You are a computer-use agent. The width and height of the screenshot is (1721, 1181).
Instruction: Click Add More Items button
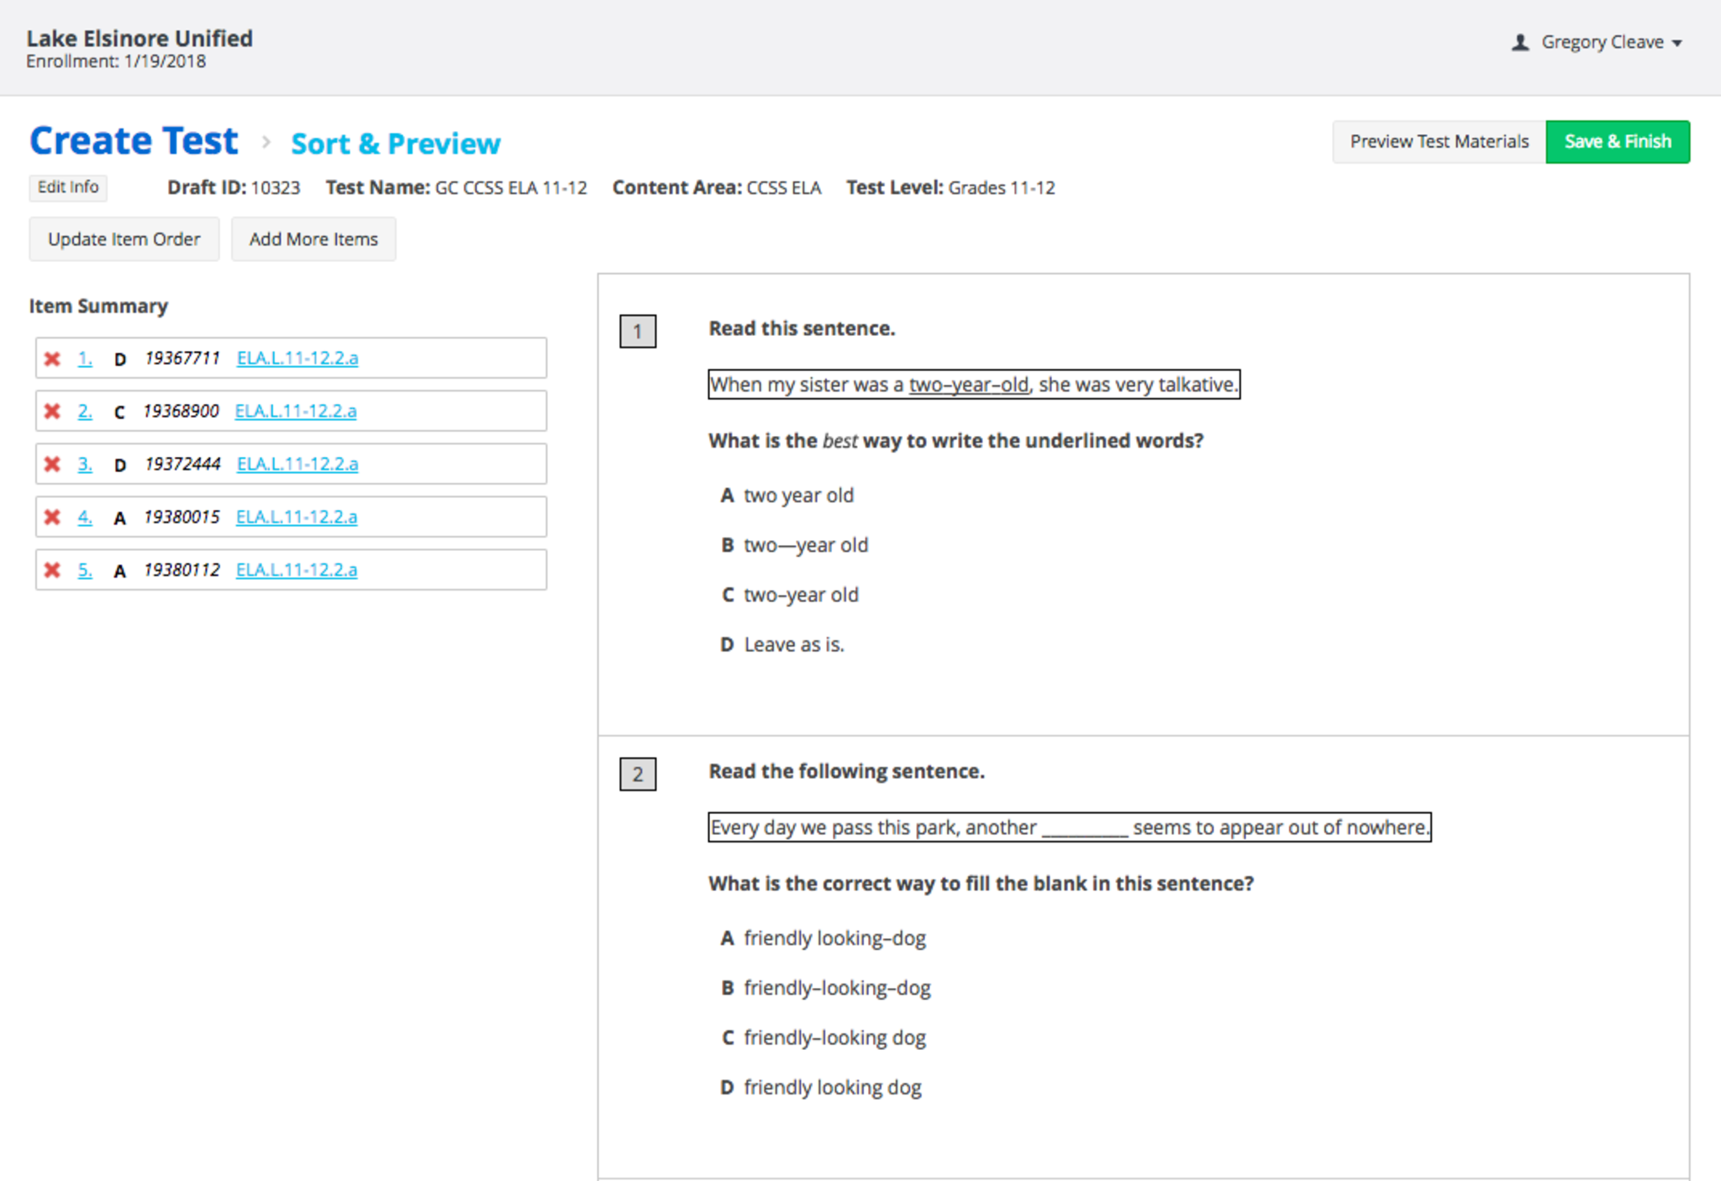313,239
